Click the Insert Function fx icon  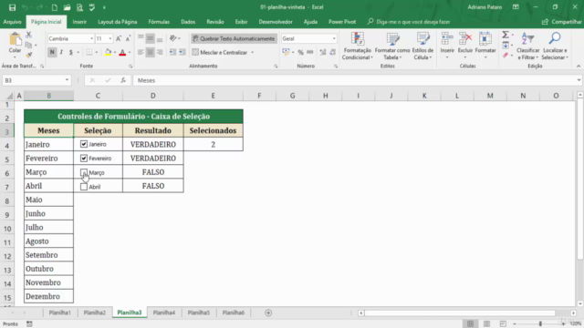pos(123,80)
